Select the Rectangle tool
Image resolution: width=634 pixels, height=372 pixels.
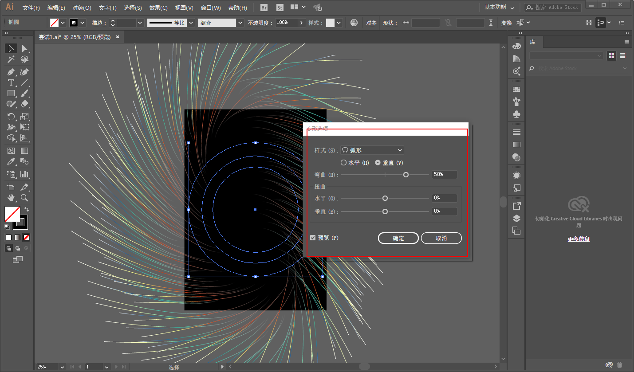11,94
